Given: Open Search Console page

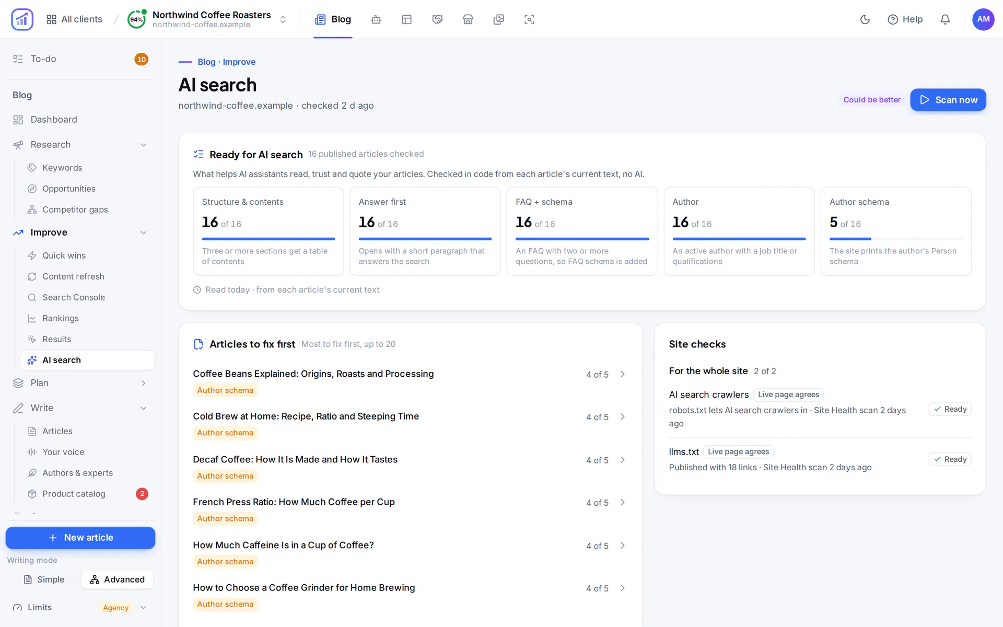Looking at the screenshot, I should point(87,297).
